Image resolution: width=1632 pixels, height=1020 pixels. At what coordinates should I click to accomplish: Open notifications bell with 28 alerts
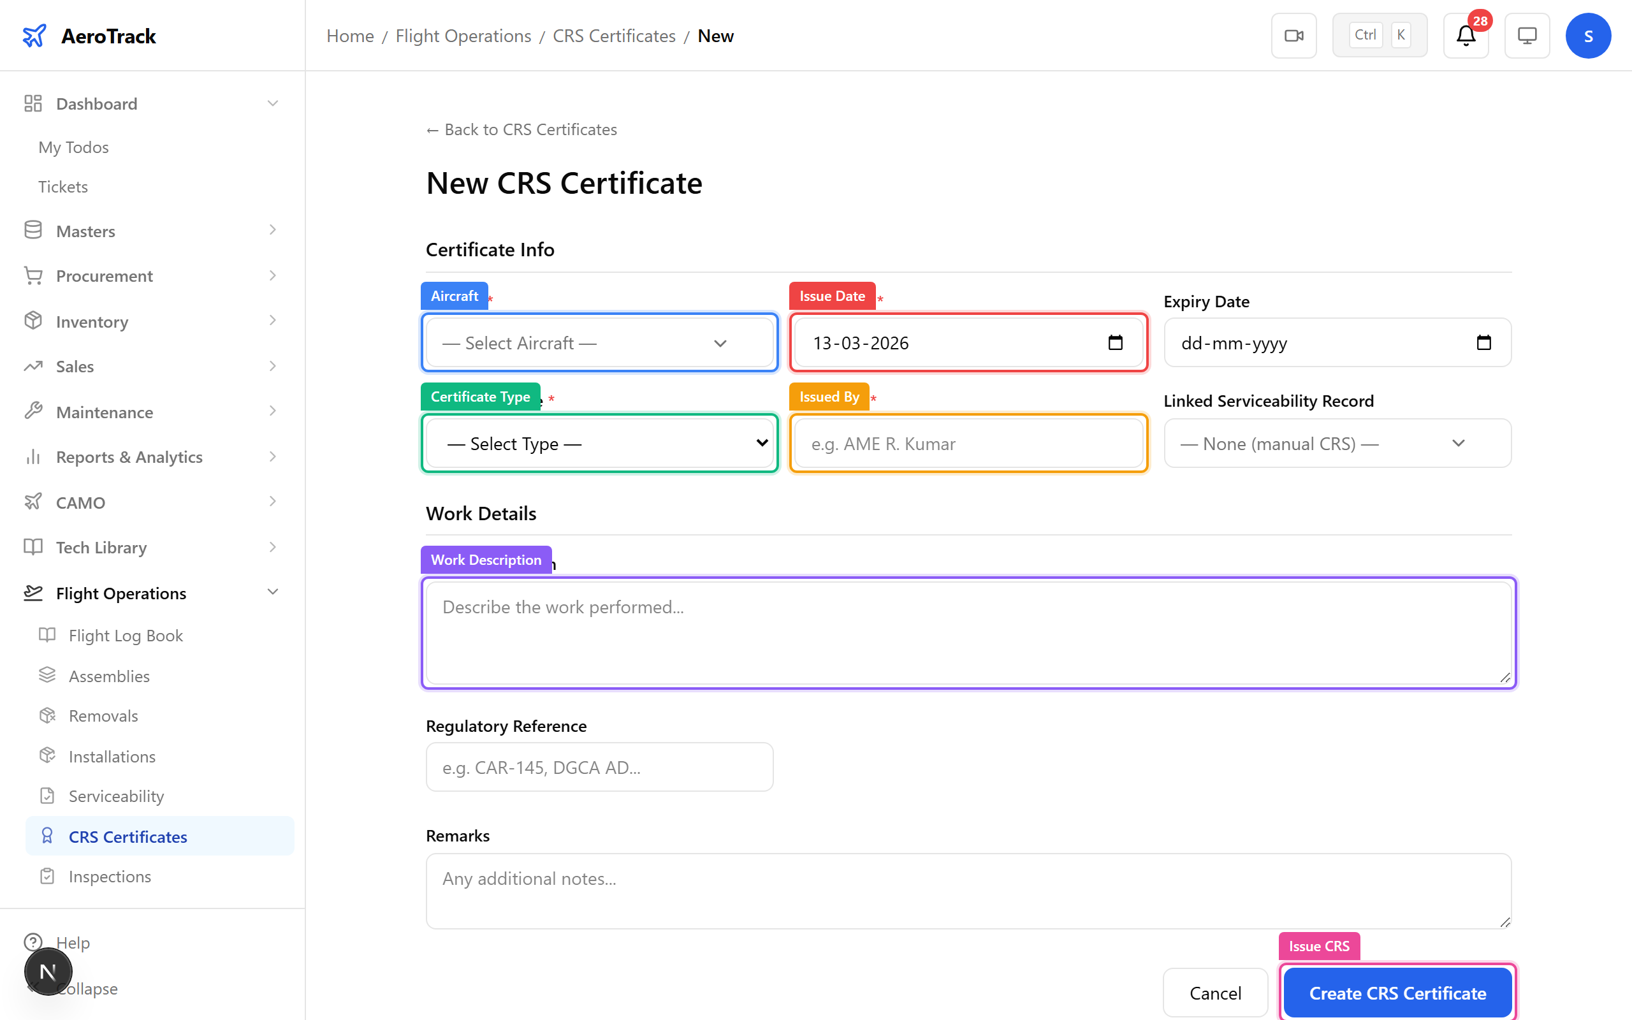(x=1466, y=35)
